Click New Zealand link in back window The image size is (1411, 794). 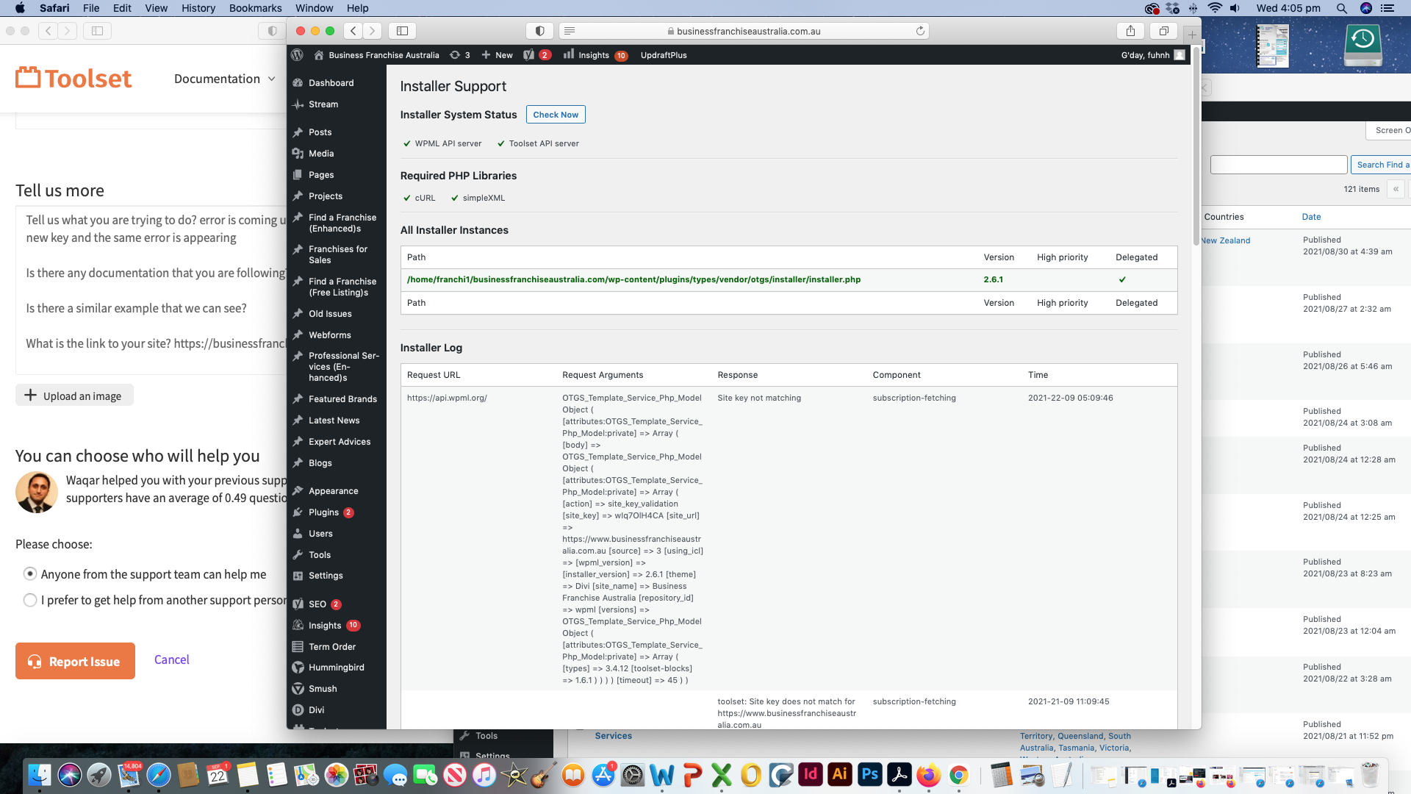1226,240
